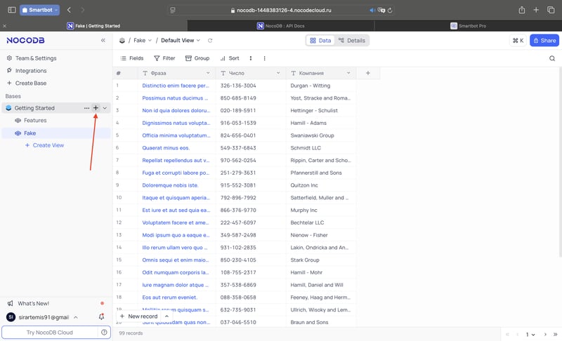The width and height of the screenshot is (562, 341).
Task: Add new table to Getting Started base
Action: click(96, 108)
